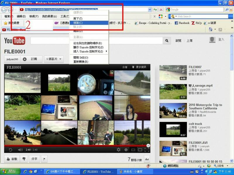Show video statistics chart icon
The height and width of the screenshot is (175, 234).
point(147,159)
